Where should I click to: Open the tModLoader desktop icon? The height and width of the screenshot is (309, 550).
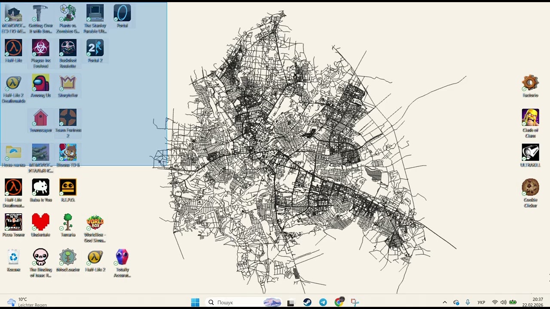click(68, 261)
